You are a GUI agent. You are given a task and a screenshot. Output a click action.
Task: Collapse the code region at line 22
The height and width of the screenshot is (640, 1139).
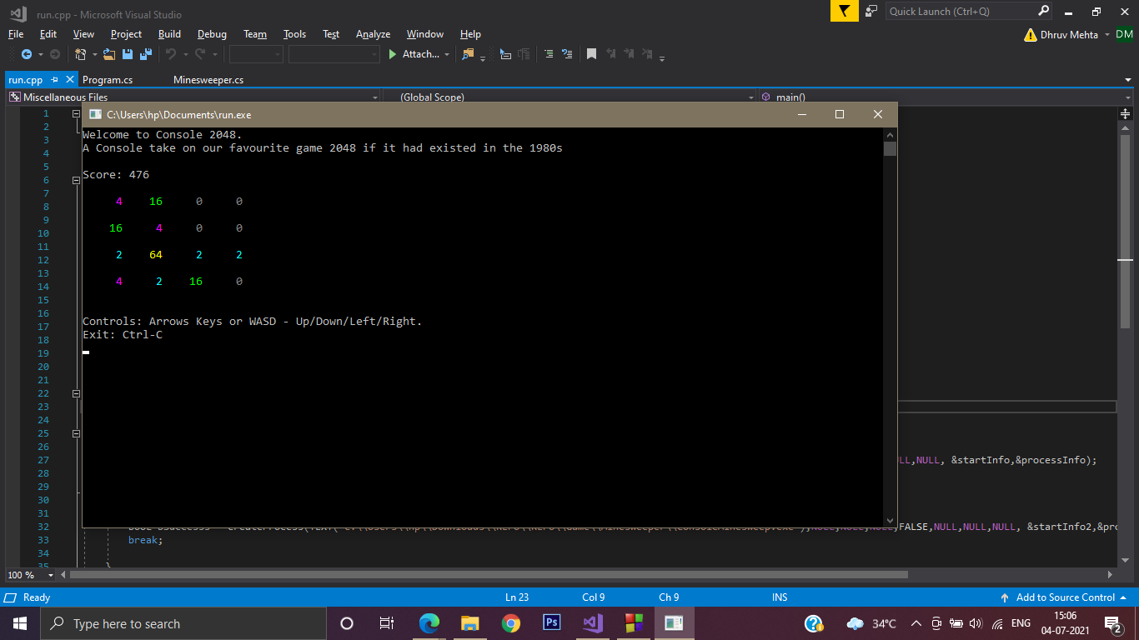[76, 393]
